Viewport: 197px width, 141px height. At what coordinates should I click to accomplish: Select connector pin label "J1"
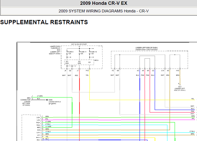click(x=78, y=71)
